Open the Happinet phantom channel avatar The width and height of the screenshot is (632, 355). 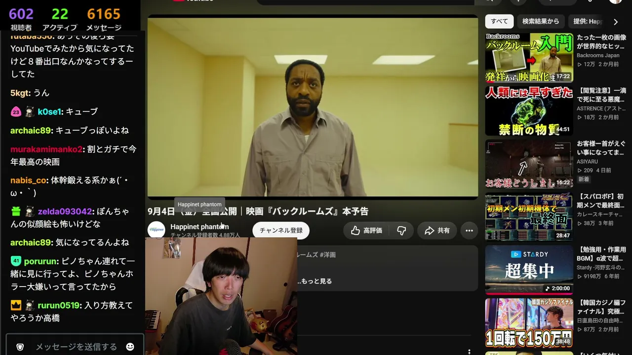point(157,230)
